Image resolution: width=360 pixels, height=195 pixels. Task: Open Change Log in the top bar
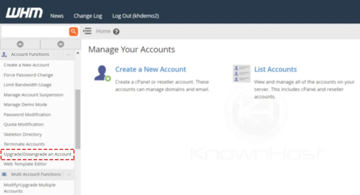(88, 16)
